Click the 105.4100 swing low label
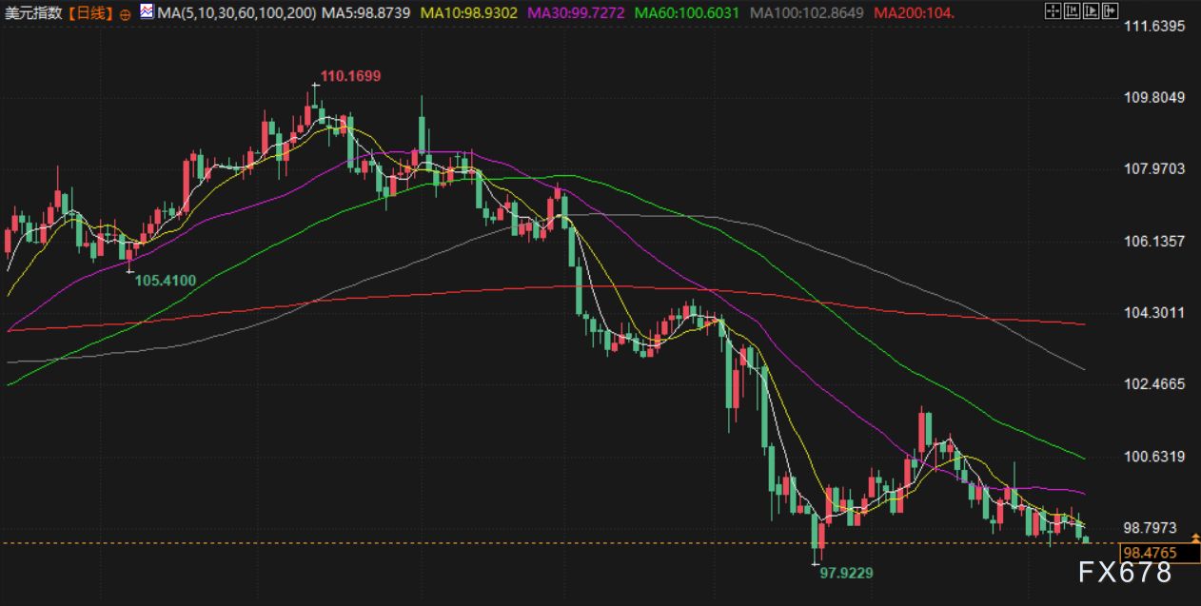The width and height of the screenshot is (1201, 606). click(x=166, y=280)
